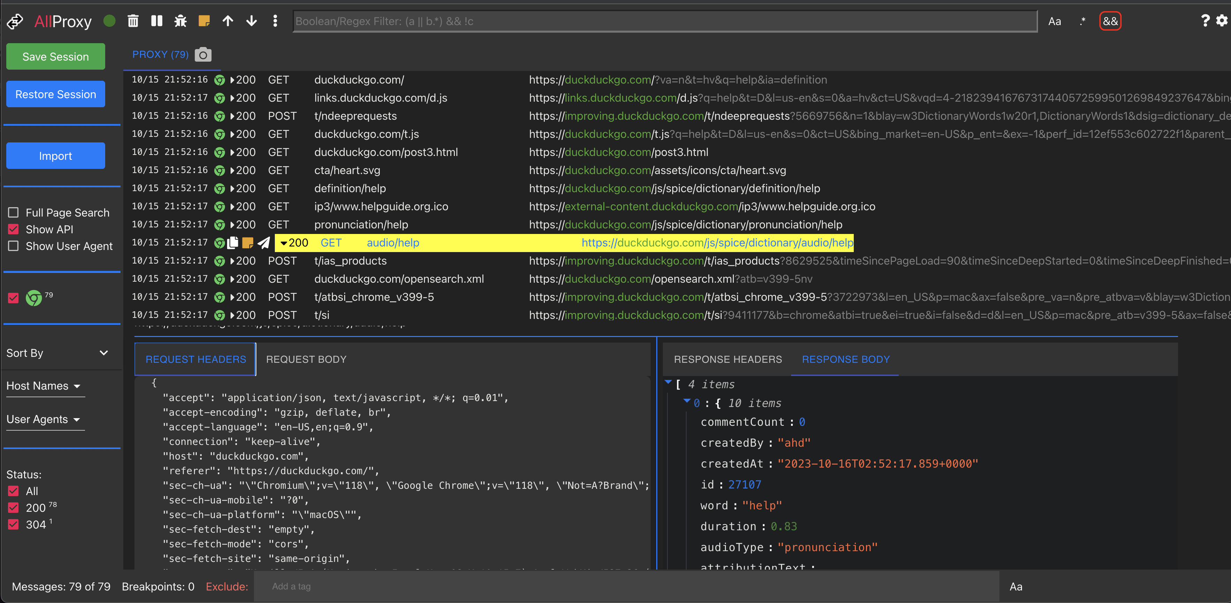Switch to the REQUEST BODY tab
1231x603 pixels.
[306, 359]
